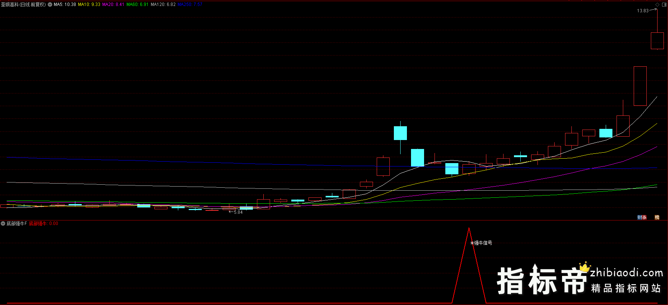This screenshot has width=668, height=305.
Task: Click the red 底部强牛: 0.00 value
Action: [x=44, y=223]
